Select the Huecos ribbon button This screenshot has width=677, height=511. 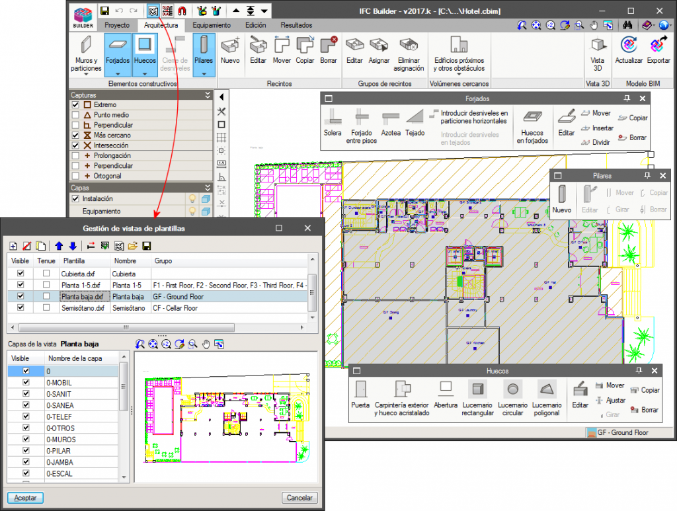coord(145,54)
